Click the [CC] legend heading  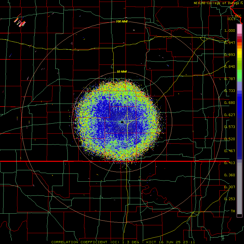(231, 19)
